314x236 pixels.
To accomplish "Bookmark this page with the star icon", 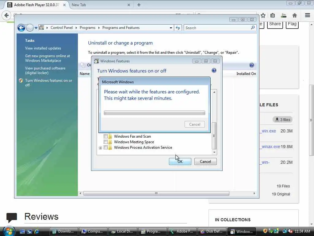I will click(x=263, y=15).
